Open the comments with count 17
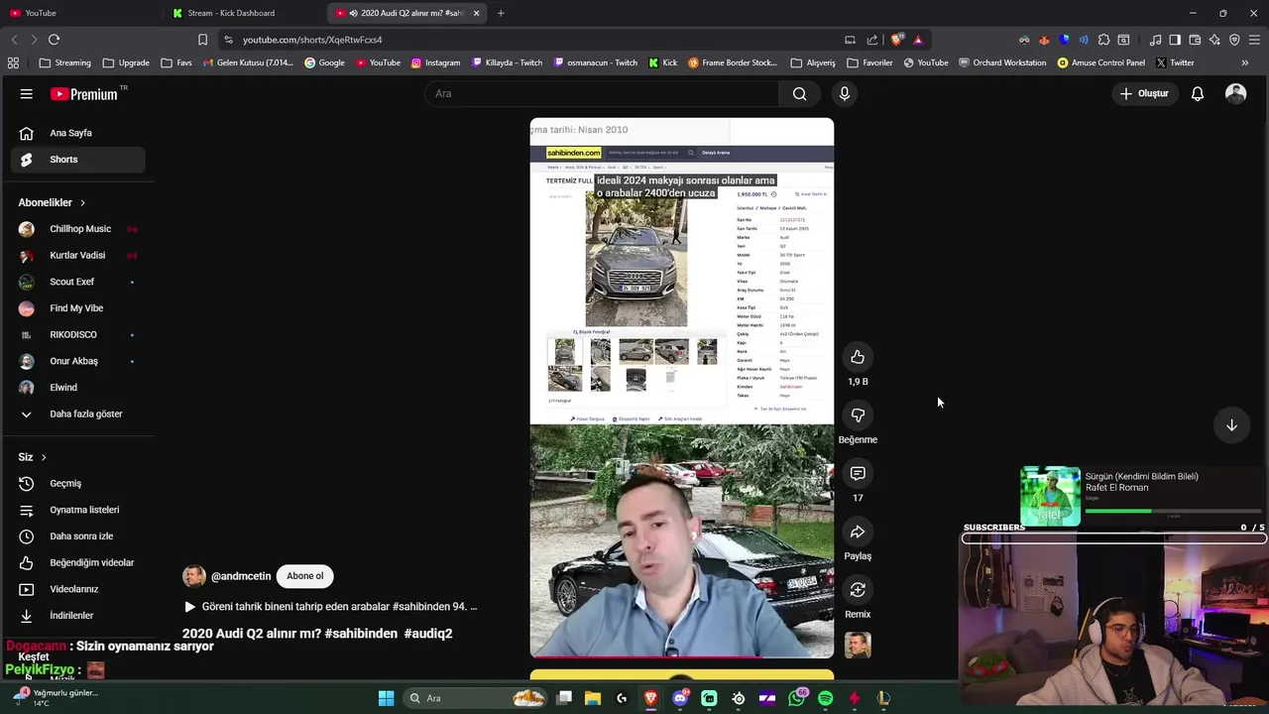 coord(858,474)
